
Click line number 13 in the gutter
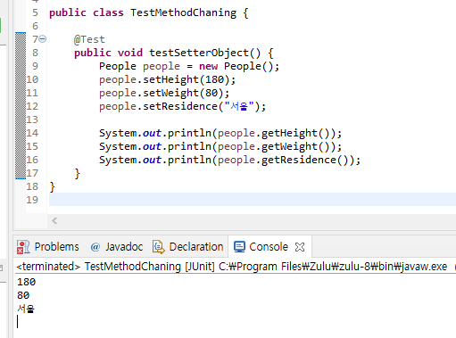coord(32,120)
